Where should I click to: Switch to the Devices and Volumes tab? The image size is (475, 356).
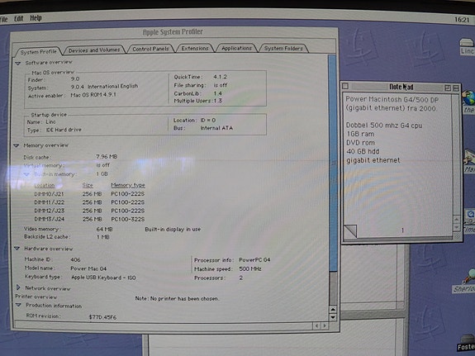pyautogui.click(x=94, y=50)
